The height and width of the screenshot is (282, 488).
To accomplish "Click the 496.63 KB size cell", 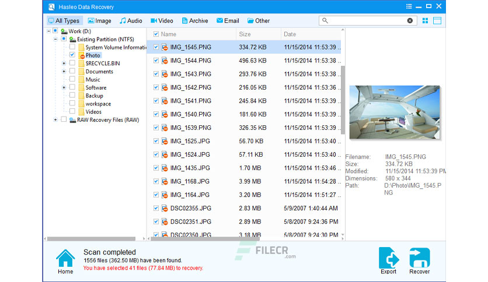I will tap(253, 61).
